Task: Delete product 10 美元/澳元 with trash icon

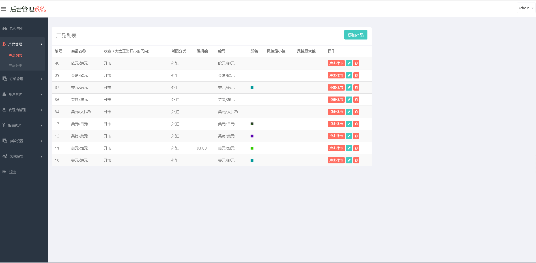Action: click(356, 160)
